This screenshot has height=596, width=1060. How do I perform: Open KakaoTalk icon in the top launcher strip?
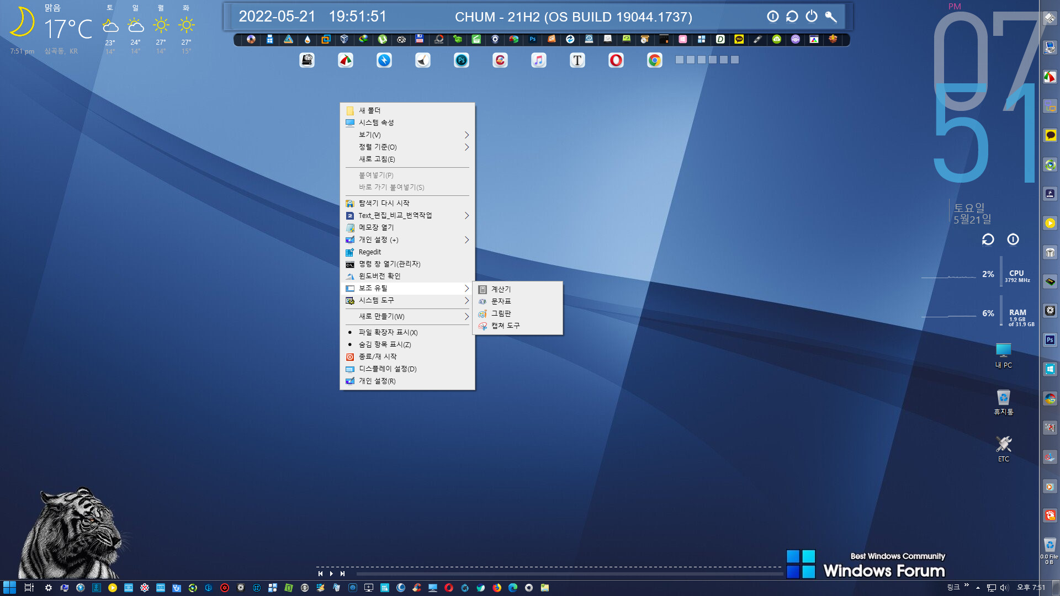pos(739,39)
